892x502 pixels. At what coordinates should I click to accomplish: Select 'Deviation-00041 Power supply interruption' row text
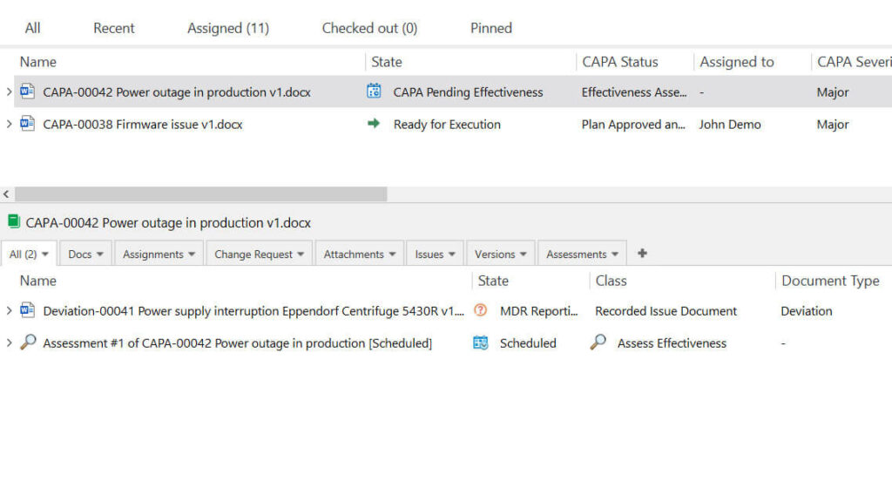tap(253, 311)
